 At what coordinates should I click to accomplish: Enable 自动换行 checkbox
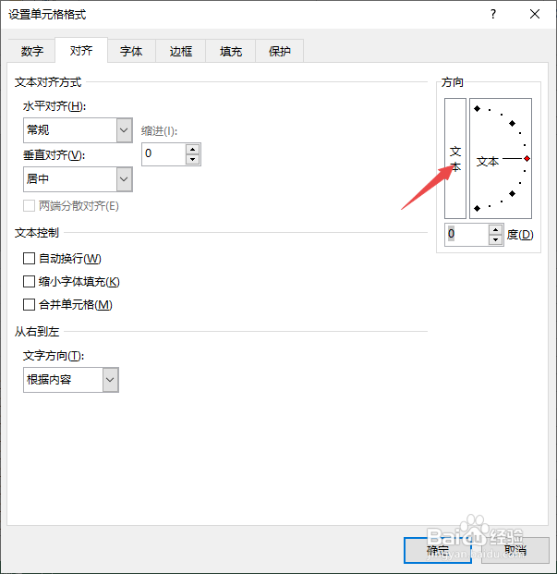[x=29, y=259]
